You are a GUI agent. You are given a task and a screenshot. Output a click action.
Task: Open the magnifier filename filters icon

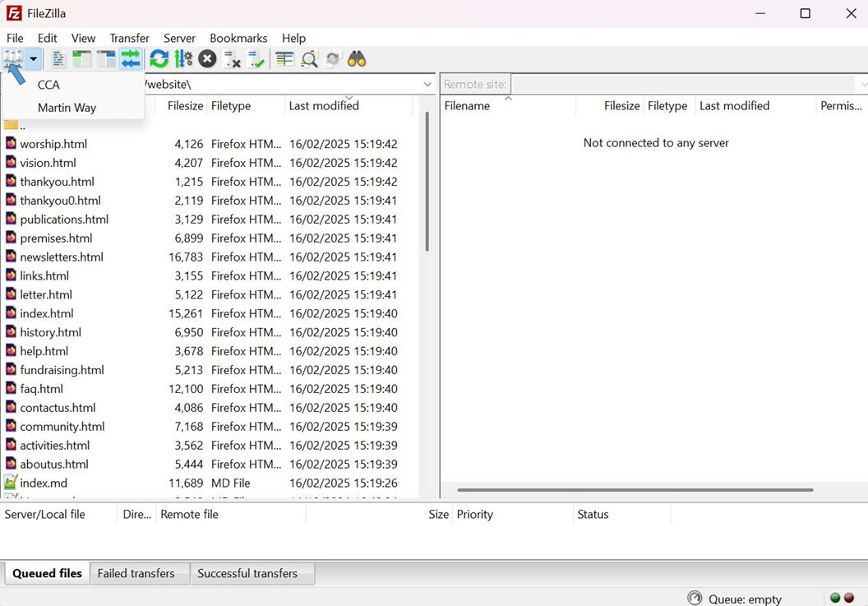309,59
